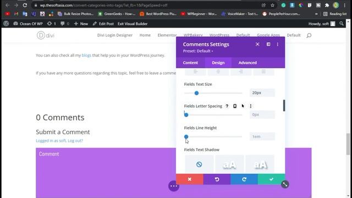Viewport: 352px width, 198px height.
Task: Switch to the Design tab
Action: click(218, 63)
